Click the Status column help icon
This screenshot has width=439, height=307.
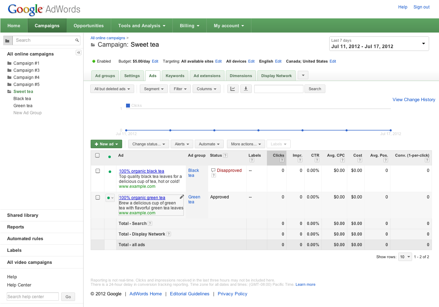click(226, 155)
